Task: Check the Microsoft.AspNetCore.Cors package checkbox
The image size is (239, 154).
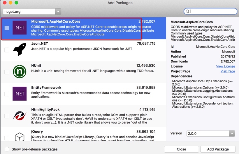Action: click(x=7, y=28)
